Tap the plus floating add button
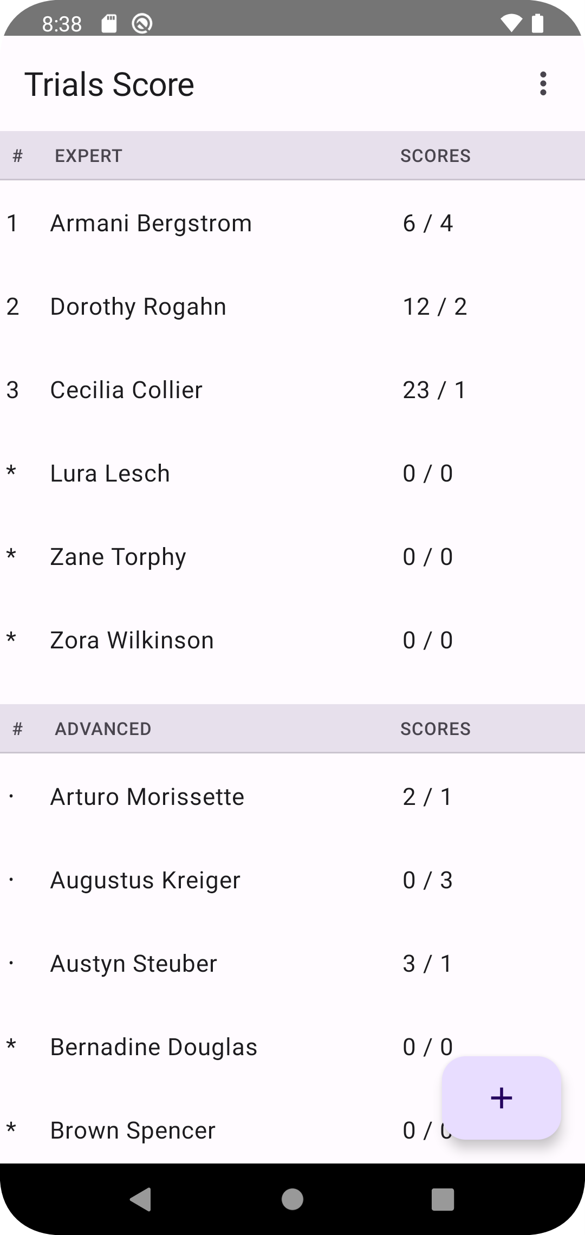 501,1098
